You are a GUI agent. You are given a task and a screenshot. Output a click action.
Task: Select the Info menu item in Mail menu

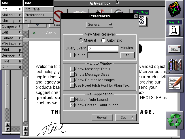tap(12, 9)
